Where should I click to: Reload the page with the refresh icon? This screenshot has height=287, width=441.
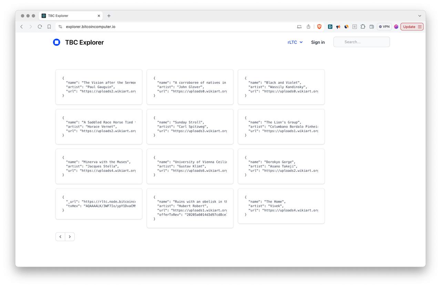click(40, 27)
